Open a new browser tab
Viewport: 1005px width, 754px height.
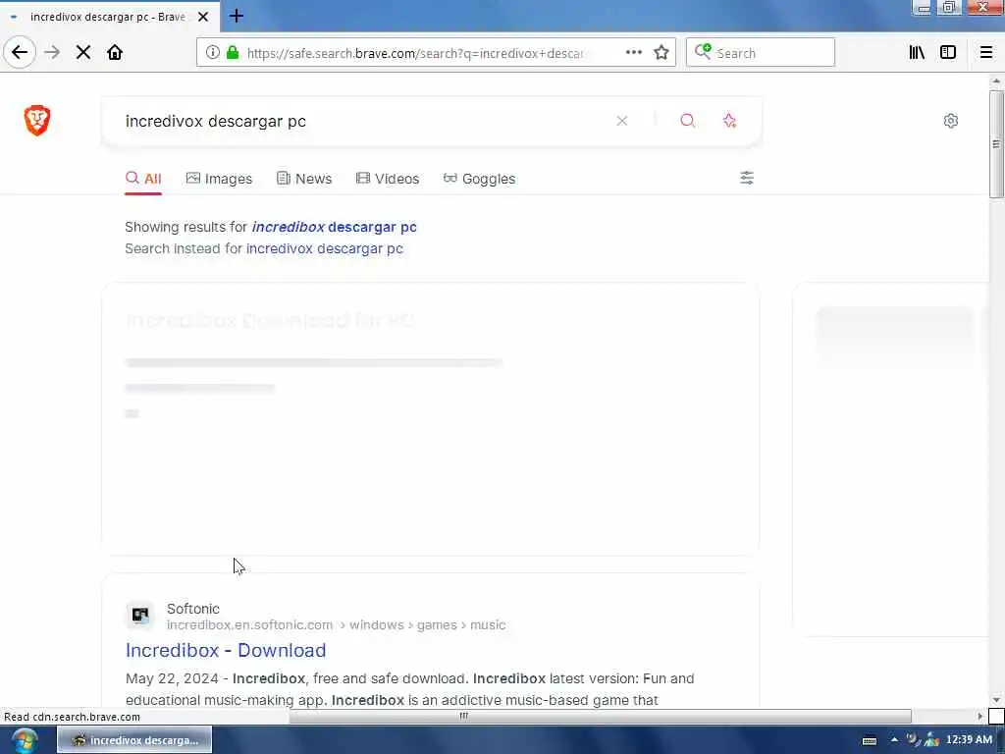pos(237,16)
